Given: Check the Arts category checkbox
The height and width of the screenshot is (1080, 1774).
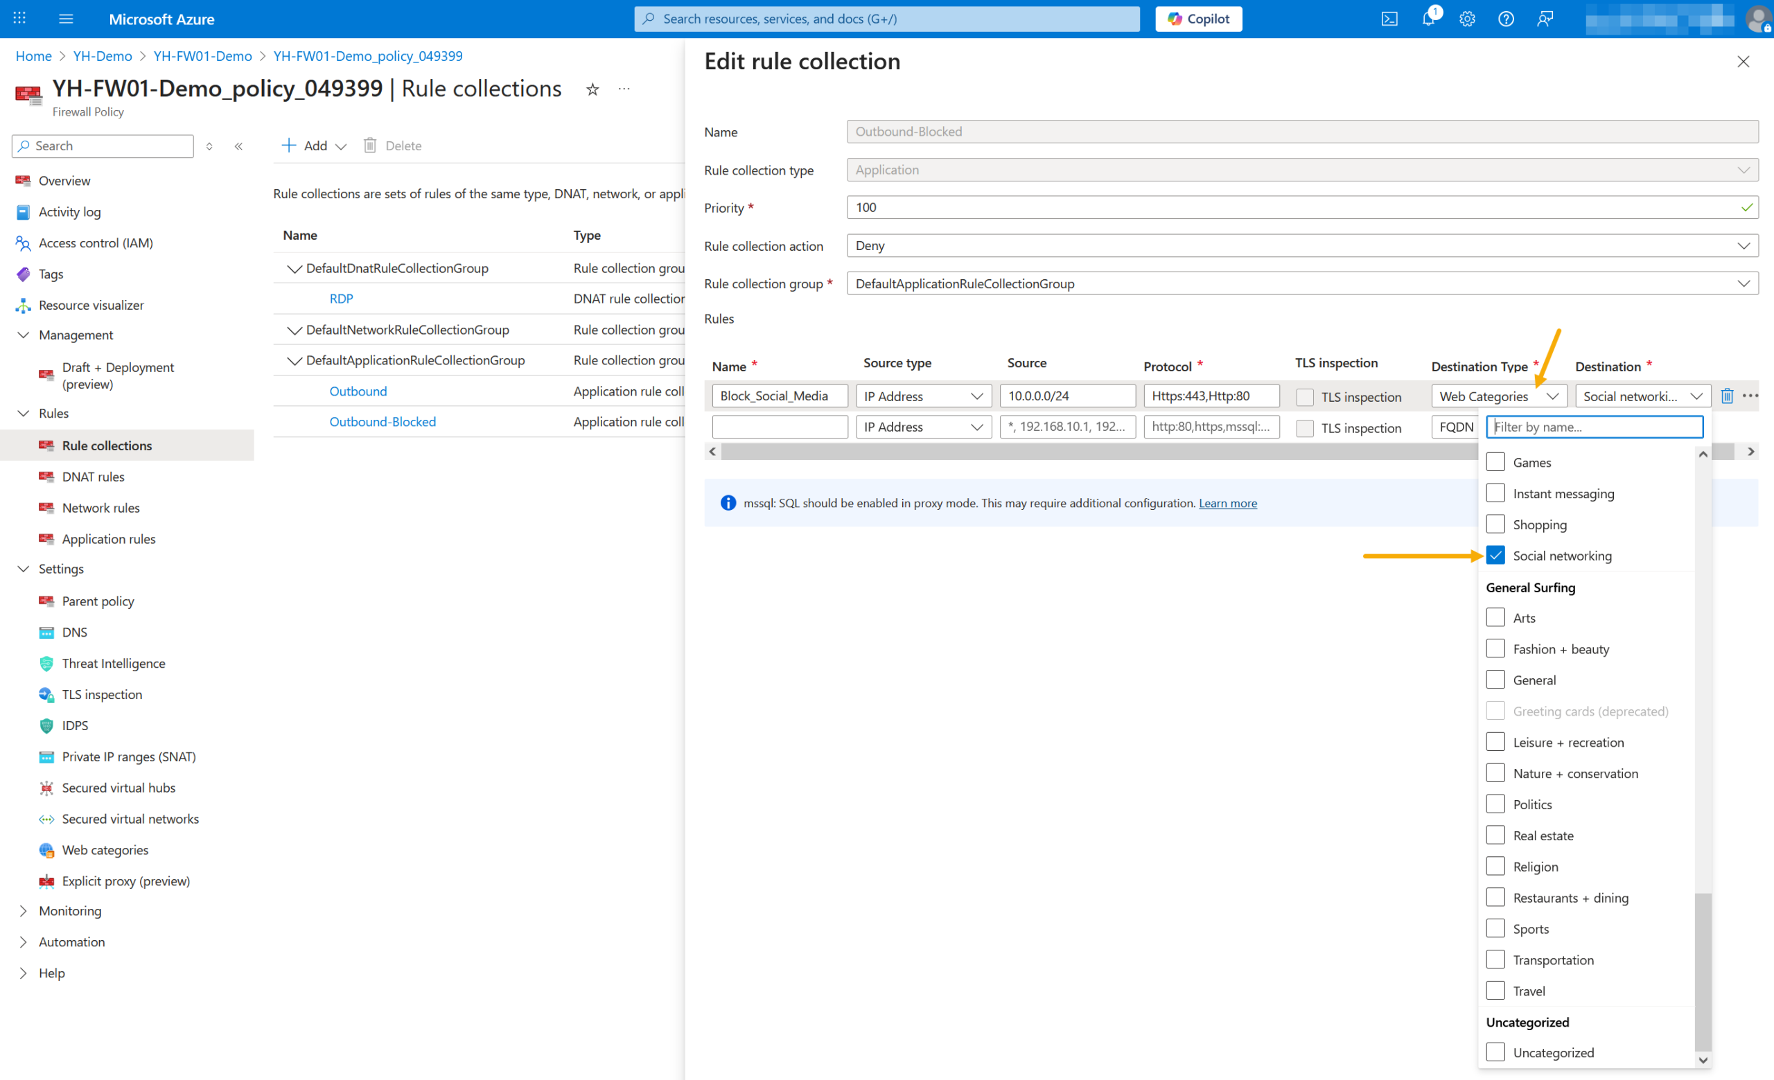Looking at the screenshot, I should point(1495,617).
